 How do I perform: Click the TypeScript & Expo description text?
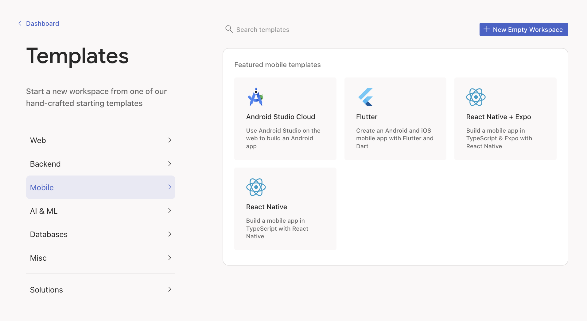(x=499, y=138)
